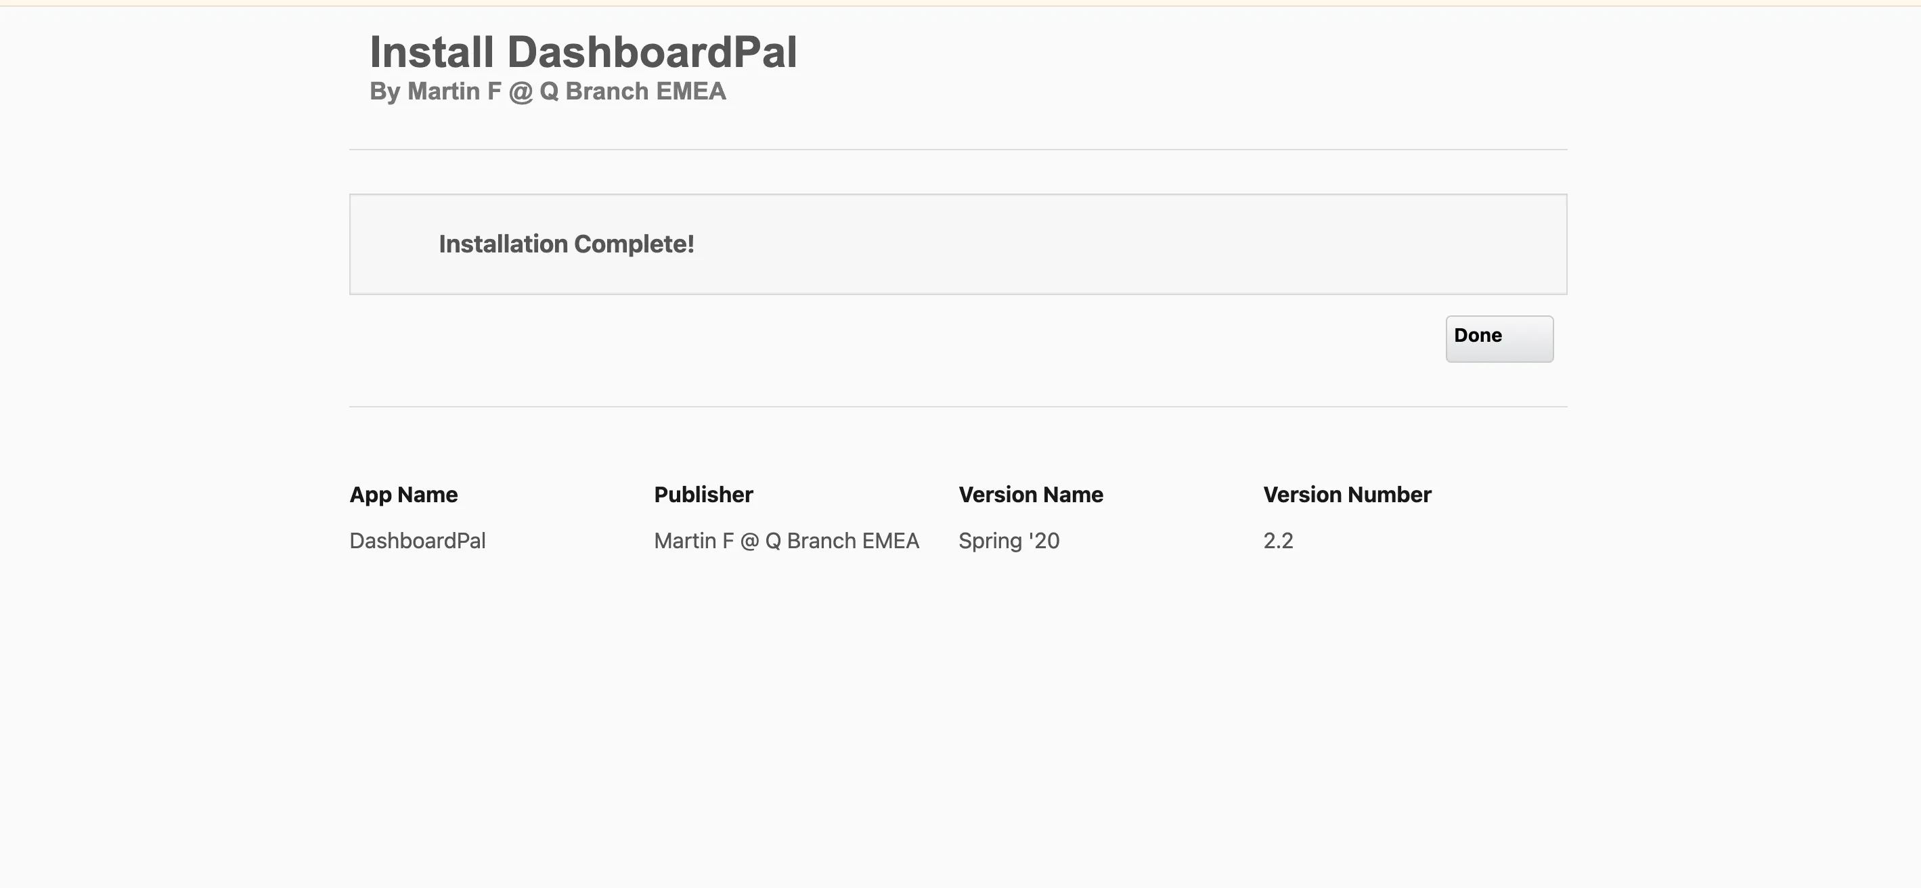Click the 'Install' word in the page title
This screenshot has width=1921, height=888.
pyautogui.click(x=432, y=52)
